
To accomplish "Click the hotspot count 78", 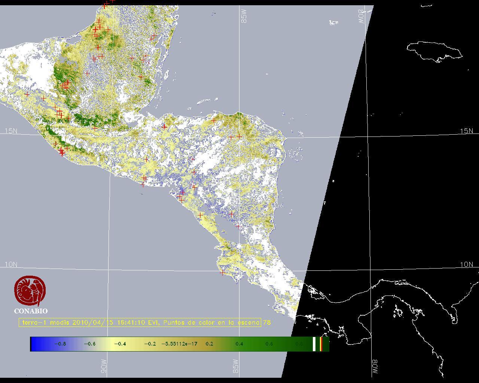I will [267, 322].
